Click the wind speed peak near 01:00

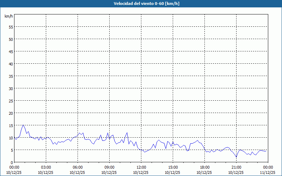coord(23,125)
